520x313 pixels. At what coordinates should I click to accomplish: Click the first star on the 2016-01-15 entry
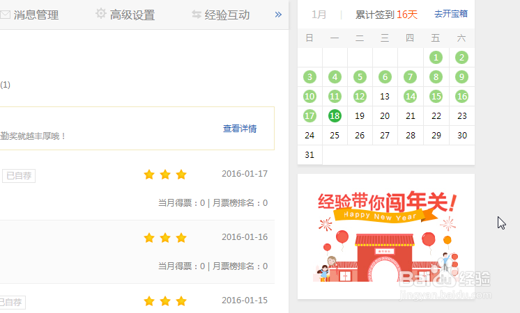coord(149,300)
